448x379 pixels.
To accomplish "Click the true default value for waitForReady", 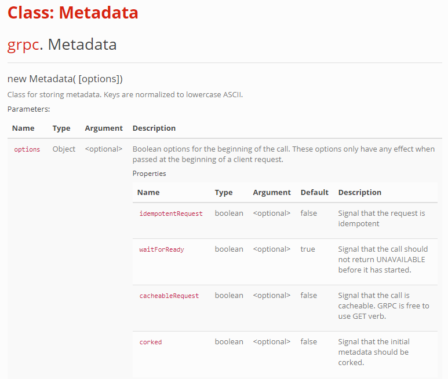I will point(308,249).
